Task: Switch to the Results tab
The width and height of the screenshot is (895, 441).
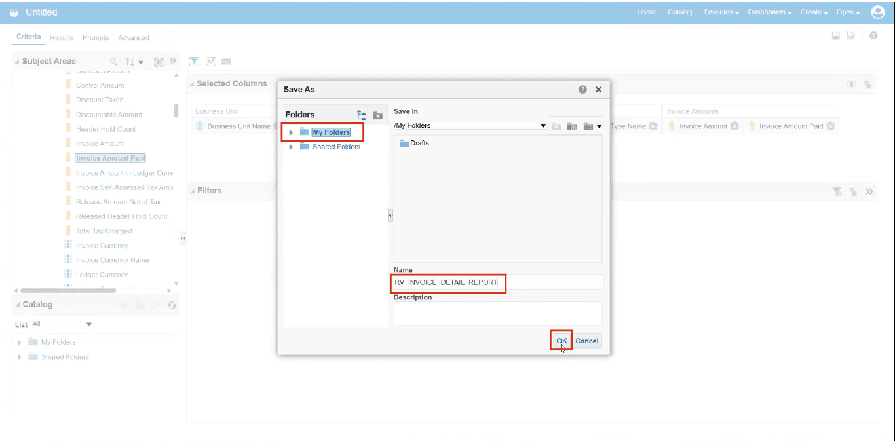Action: (x=61, y=37)
